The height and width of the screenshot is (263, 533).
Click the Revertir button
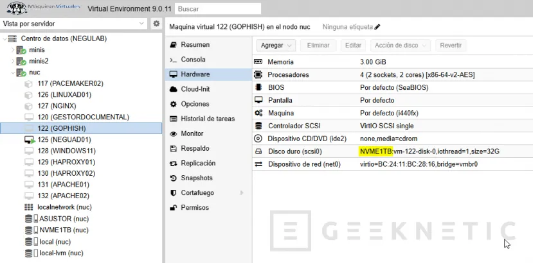[451, 46]
